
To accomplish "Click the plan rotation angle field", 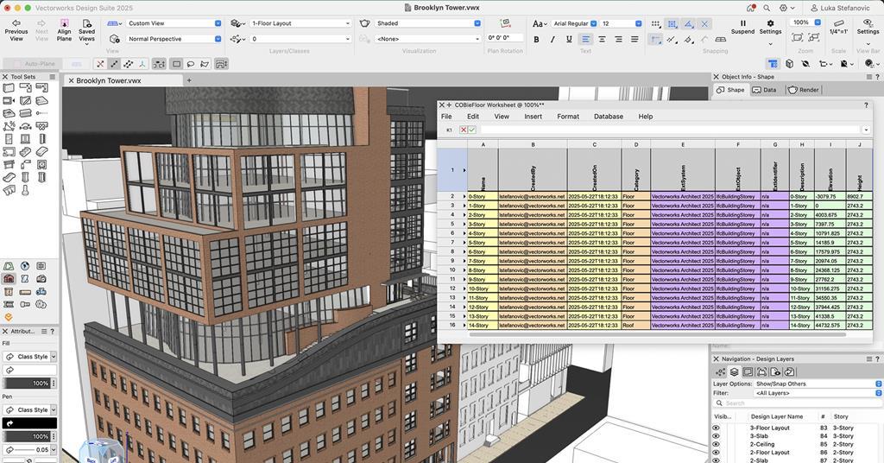I will click(504, 38).
